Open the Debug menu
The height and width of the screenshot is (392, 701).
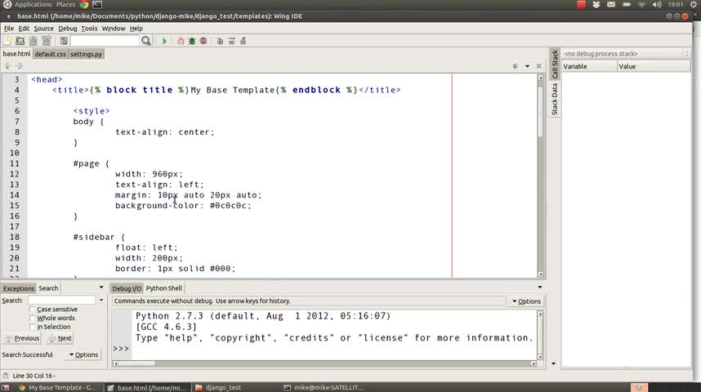[x=68, y=28]
